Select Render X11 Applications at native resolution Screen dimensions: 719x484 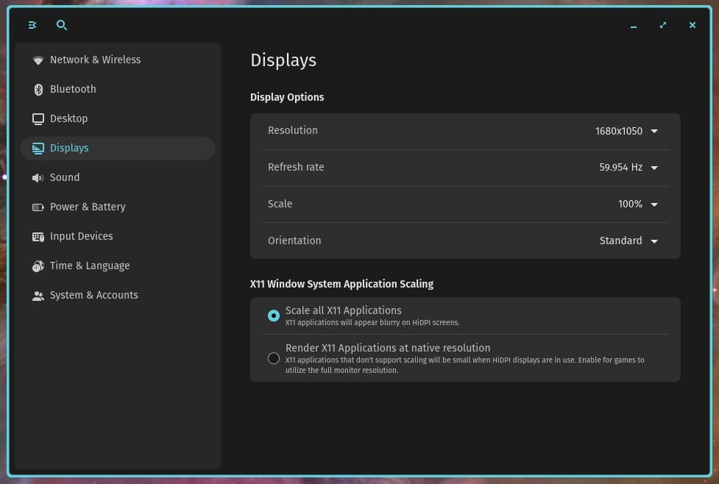pos(274,358)
